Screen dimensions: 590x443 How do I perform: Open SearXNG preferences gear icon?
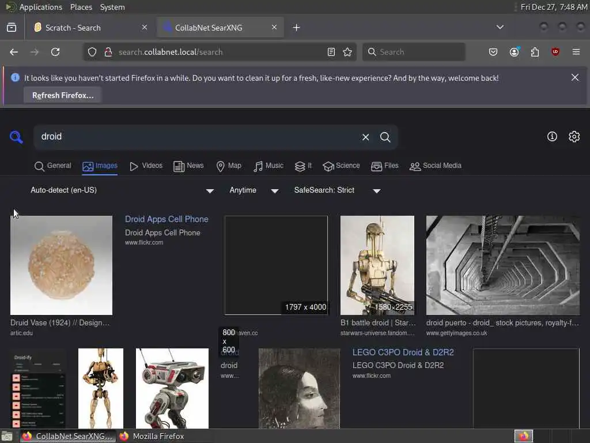[x=574, y=136]
